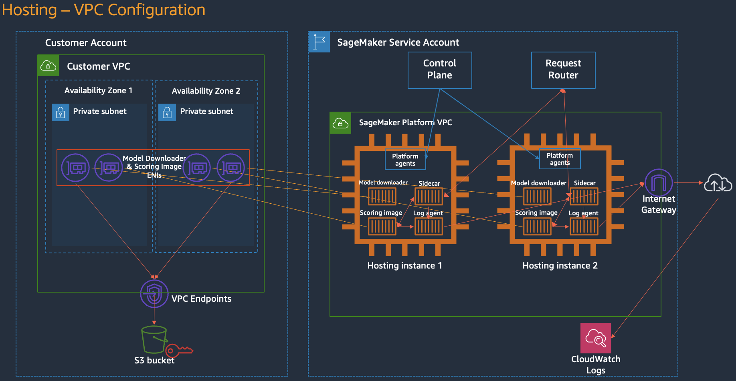Click the 'Model Downloader & Scoring Image ENIs' label
Image resolution: width=736 pixels, height=381 pixels.
click(154, 166)
